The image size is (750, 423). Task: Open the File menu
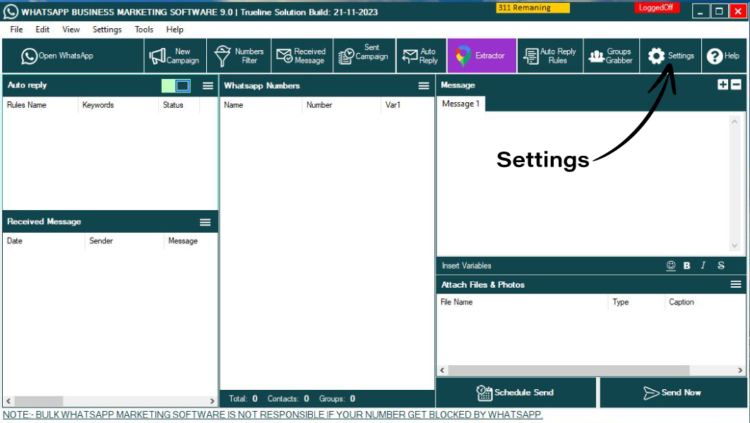pyautogui.click(x=16, y=30)
